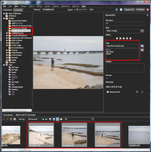Screen dimensions: 151x152
Task: Adjust the preview Zoom slider
Action: 77,9
